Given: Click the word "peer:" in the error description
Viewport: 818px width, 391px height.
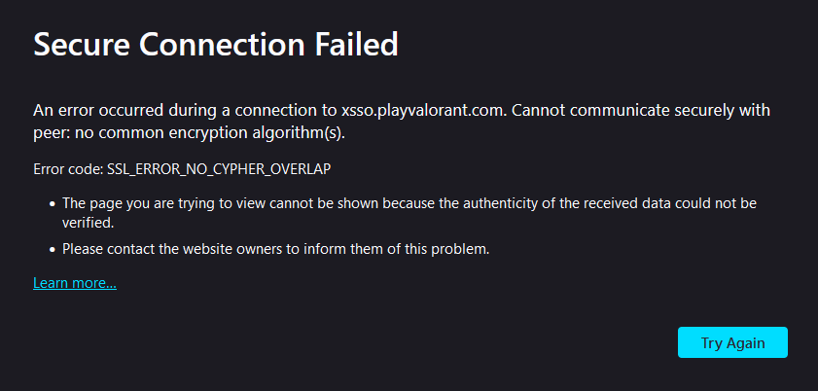Looking at the screenshot, I should click(51, 132).
